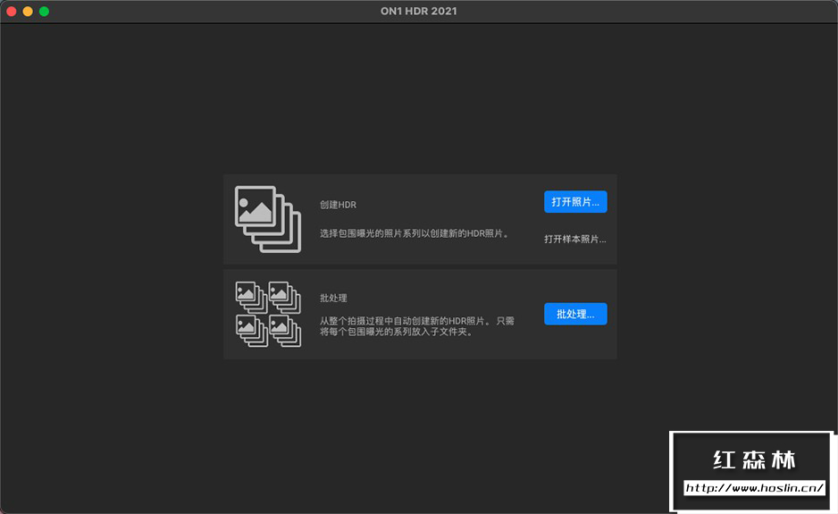The width and height of the screenshot is (838, 514).
Task: Maximize the window with green button
Action: 45,12
